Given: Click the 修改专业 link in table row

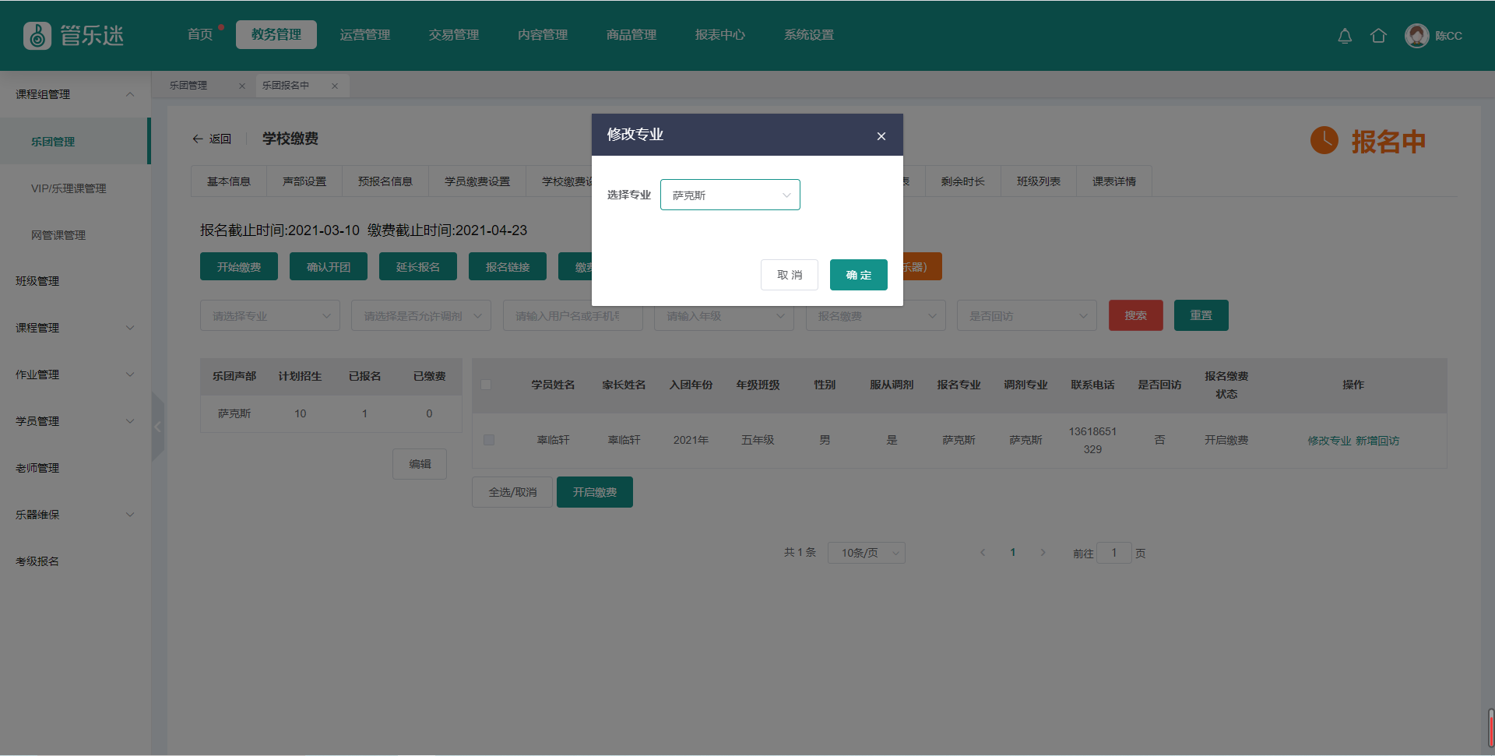Looking at the screenshot, I should pyautogui.click(x=1329, y=441).
